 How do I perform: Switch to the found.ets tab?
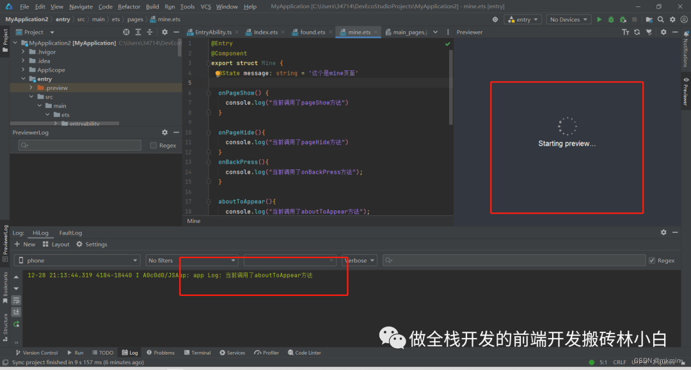312,32
